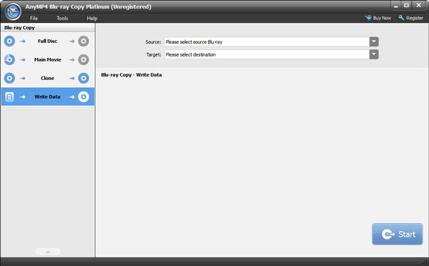429x266 pixels.
Task: Click the 'Blu-ray Copy - Write Data' heading
Action: (x=132, y=74)
